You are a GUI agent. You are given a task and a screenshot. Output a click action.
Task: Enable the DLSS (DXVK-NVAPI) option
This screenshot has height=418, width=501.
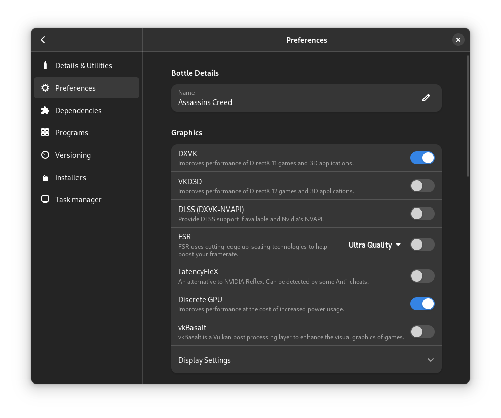click(422, 214)
